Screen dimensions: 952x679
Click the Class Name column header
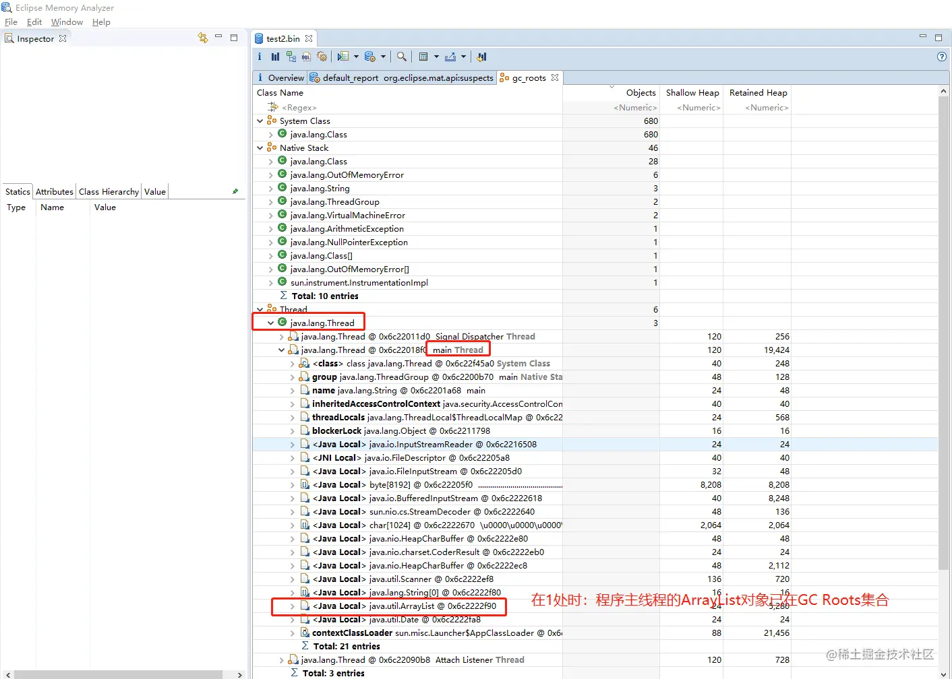coord(408,93)
